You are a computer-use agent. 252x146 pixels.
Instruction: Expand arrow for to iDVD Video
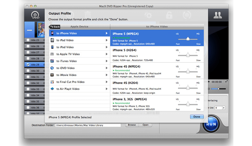click(x=106, y=68)
